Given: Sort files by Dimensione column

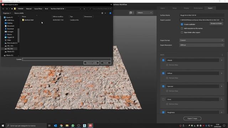Looking at the screenshot, I should tap(88, 17).
